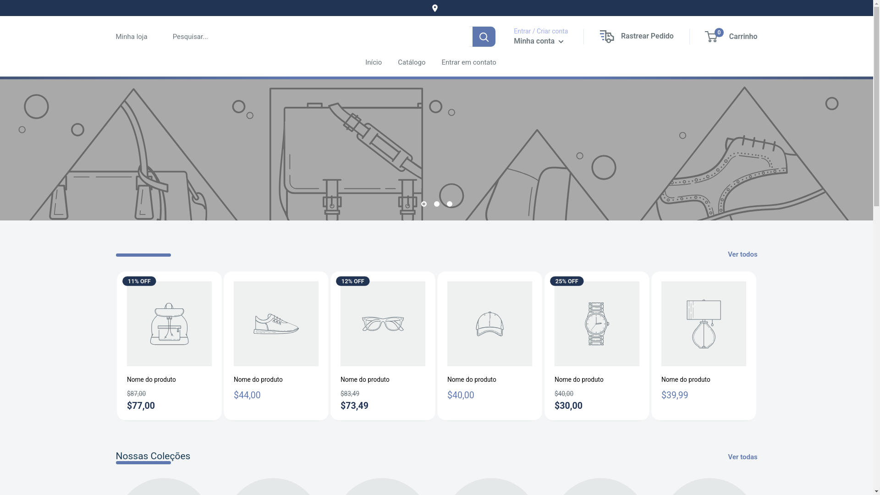Click the delivery truck tracking icon
This screenshot has width=880, height=495.
pos(606,36)
